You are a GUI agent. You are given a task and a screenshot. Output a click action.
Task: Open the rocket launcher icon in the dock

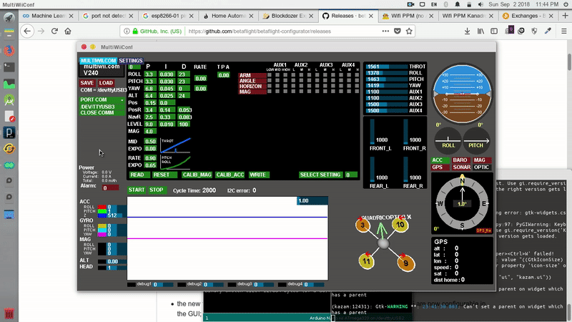coord(9,18)
